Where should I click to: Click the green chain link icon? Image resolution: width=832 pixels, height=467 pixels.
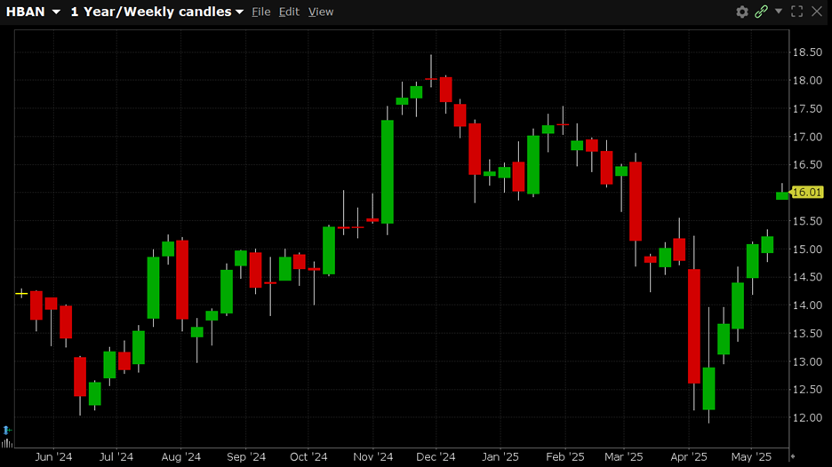(762, 12)
